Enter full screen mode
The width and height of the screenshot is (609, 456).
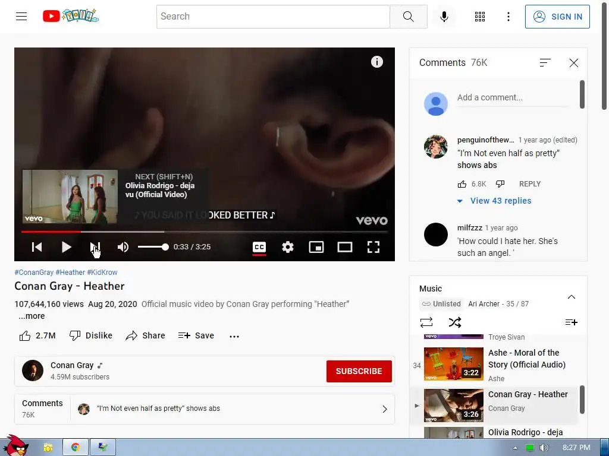[x=373, y=247]
